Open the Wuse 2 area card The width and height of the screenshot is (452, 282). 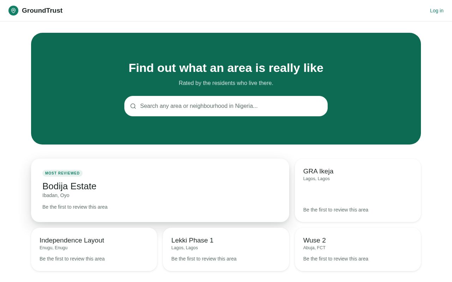(x=358, y=249)
